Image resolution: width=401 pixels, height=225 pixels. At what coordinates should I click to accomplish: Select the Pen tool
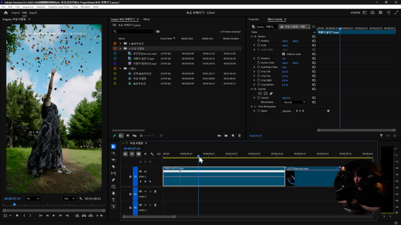coord(114,180)
